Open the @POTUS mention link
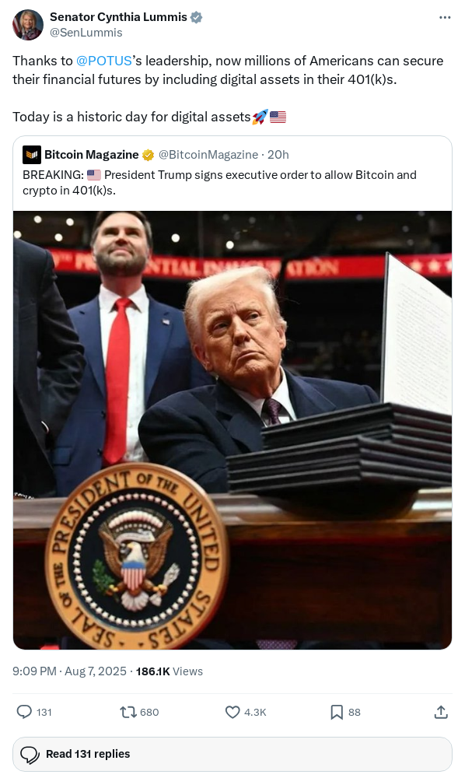This screenshot has width=465, height=778. coord(104,61)
